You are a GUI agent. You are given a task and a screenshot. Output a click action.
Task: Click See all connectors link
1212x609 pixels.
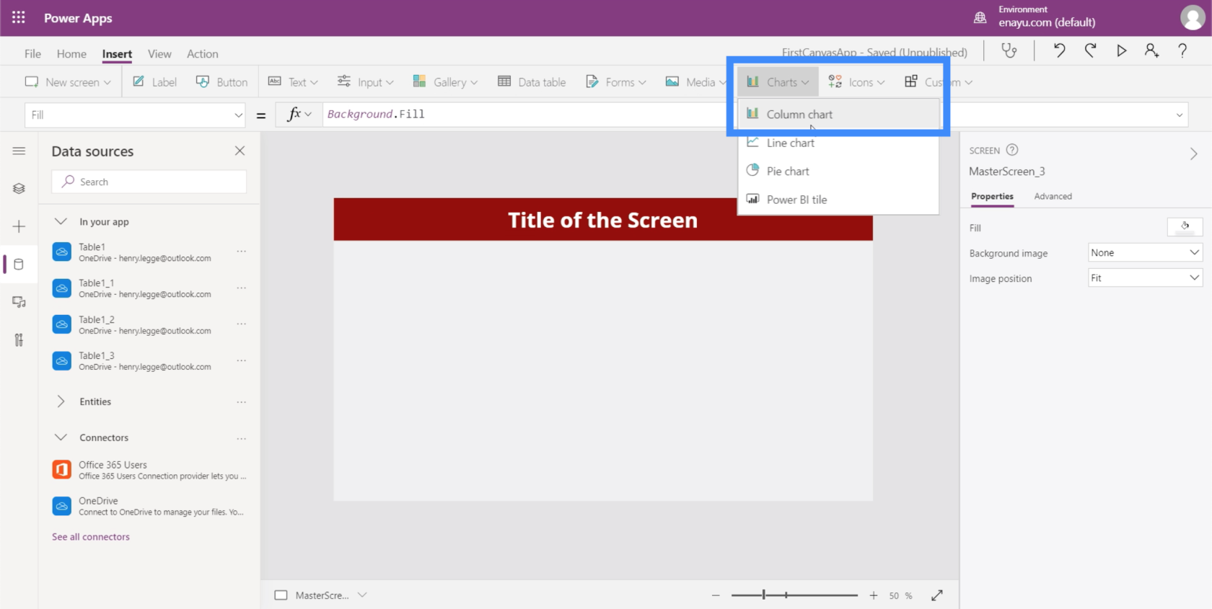click(91, 537)
